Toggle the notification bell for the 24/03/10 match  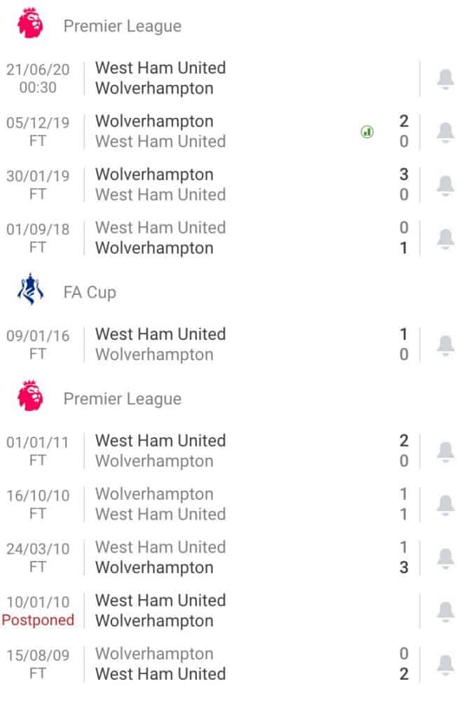(x=444, y=557)
